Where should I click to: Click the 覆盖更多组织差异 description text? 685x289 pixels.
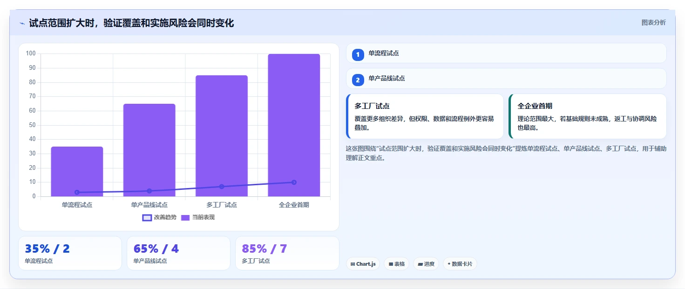[x=424, y=123]
